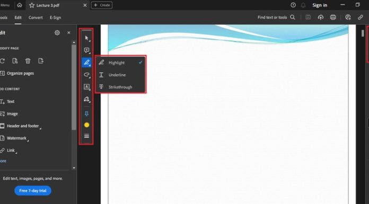The width and height of the screenshot is (369, 204).
Task: Open the add comment tool
Action: coord(86,50)
